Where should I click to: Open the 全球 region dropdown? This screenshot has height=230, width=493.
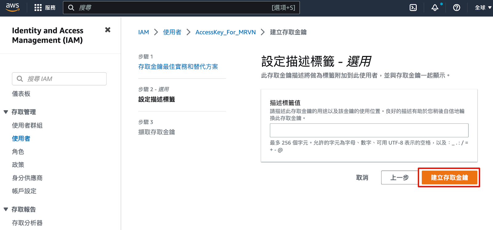coord(483,8)
